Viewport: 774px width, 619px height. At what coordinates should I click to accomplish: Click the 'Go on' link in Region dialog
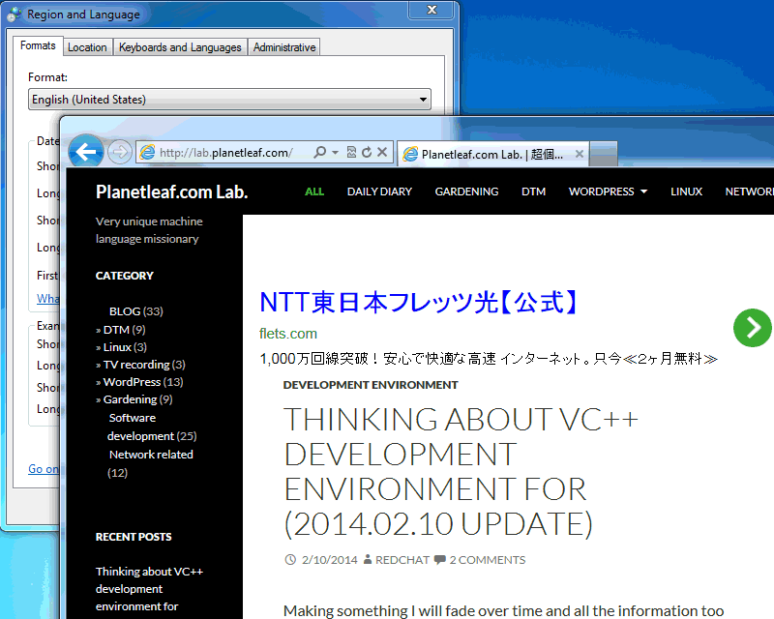[44, 469]
